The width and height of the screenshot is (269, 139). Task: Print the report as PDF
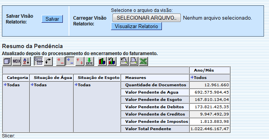(134, 61)
